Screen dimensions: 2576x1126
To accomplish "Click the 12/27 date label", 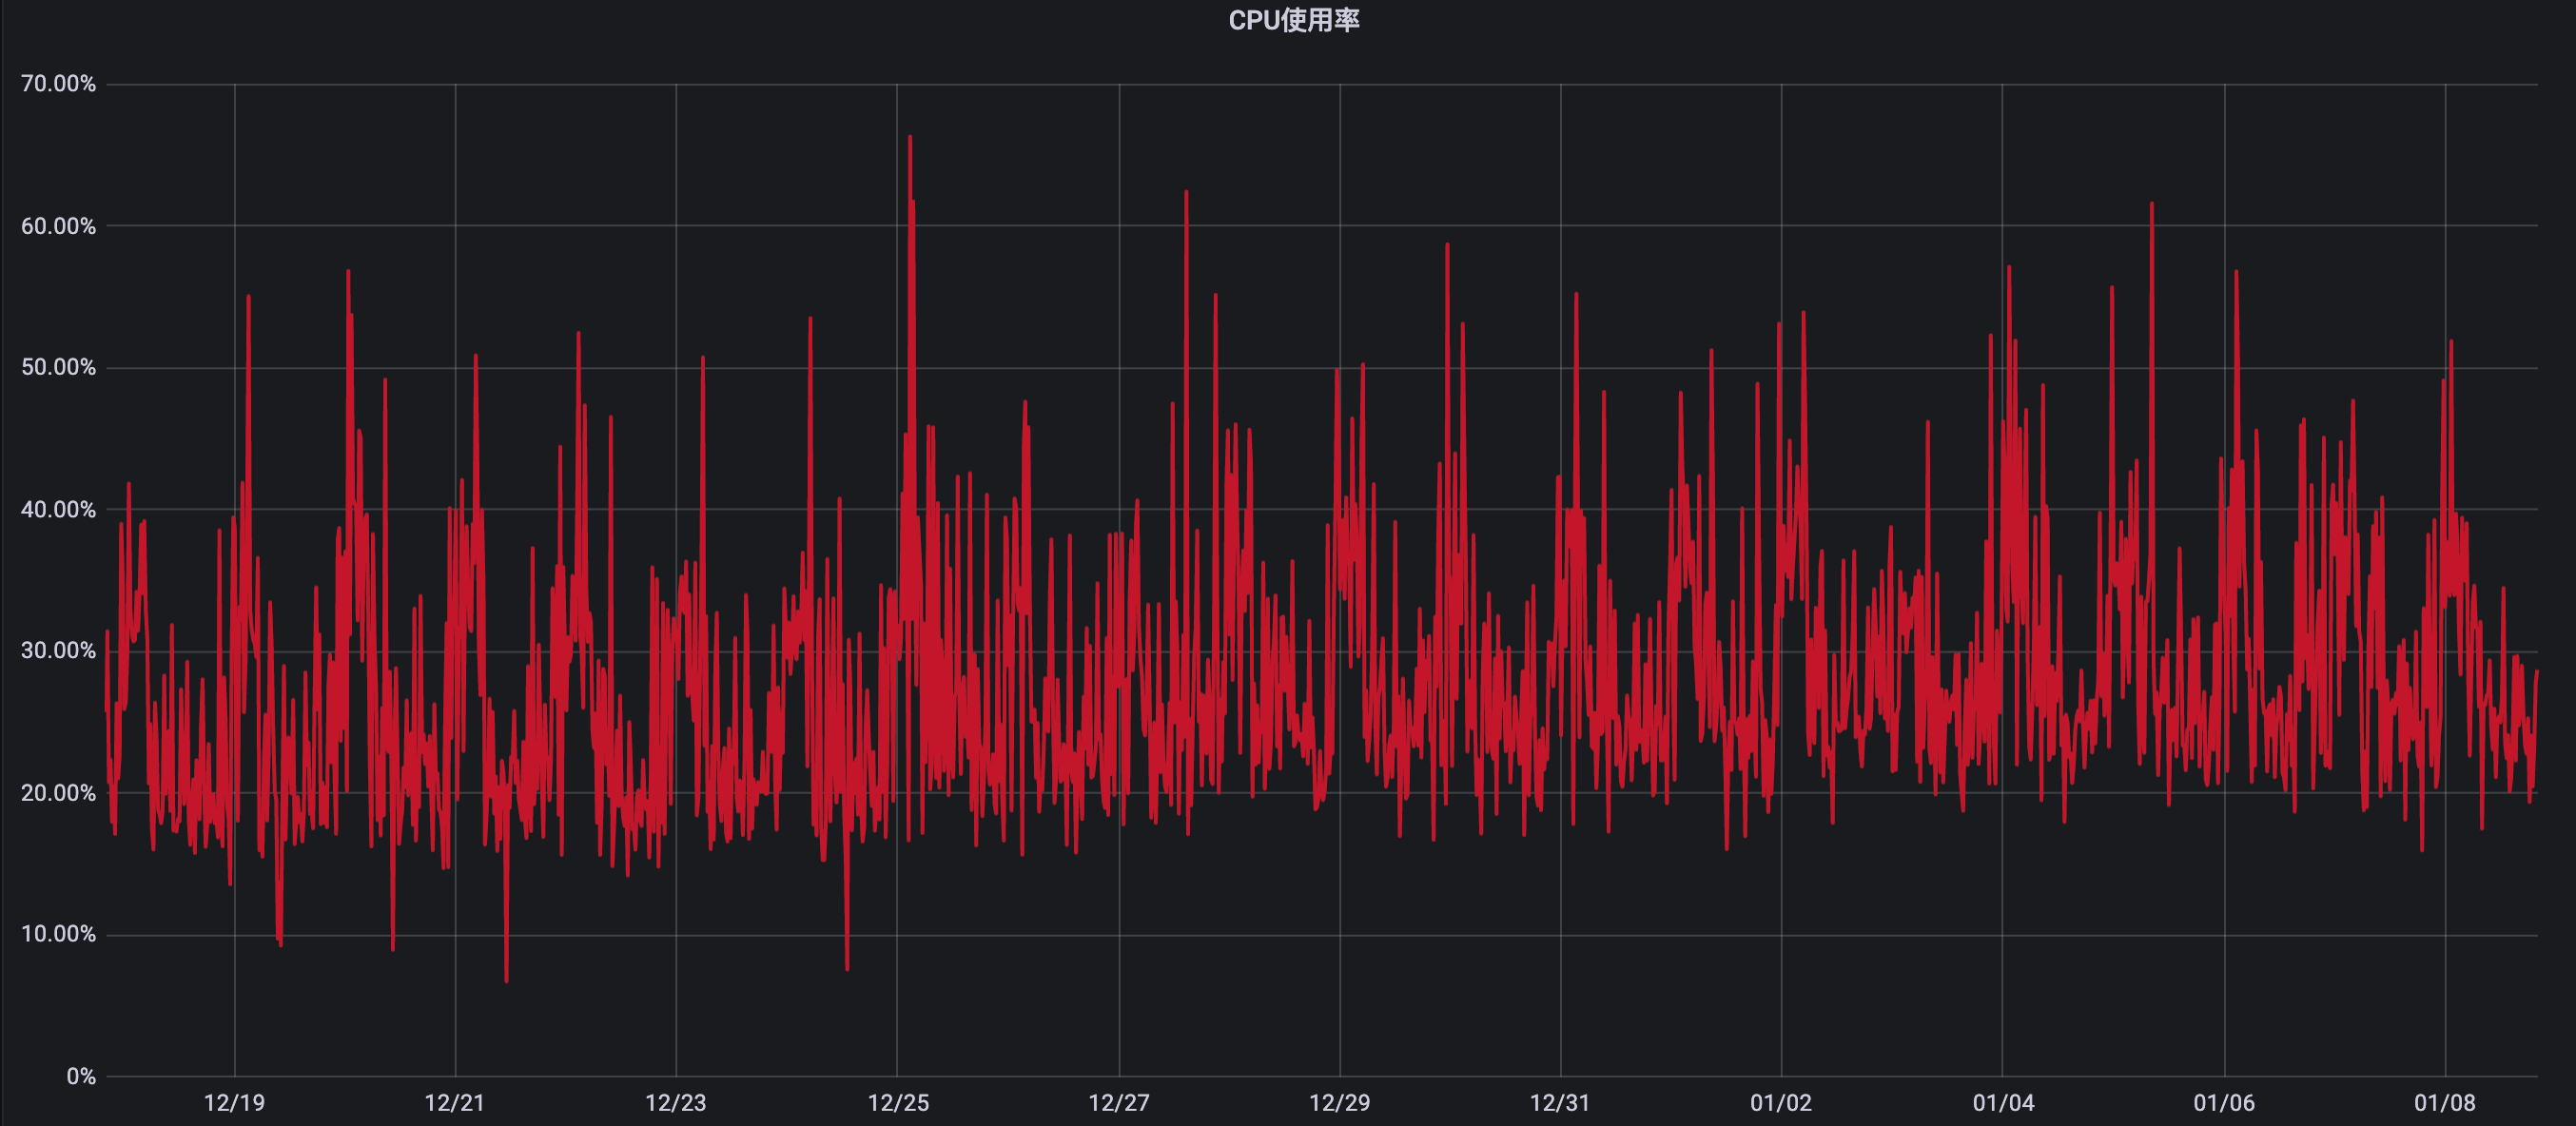I will 1118,1103.
